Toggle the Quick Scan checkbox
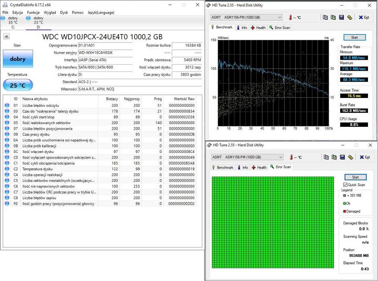Image resolution: width=378 pixels, height=281 pixels. (345, 185)
